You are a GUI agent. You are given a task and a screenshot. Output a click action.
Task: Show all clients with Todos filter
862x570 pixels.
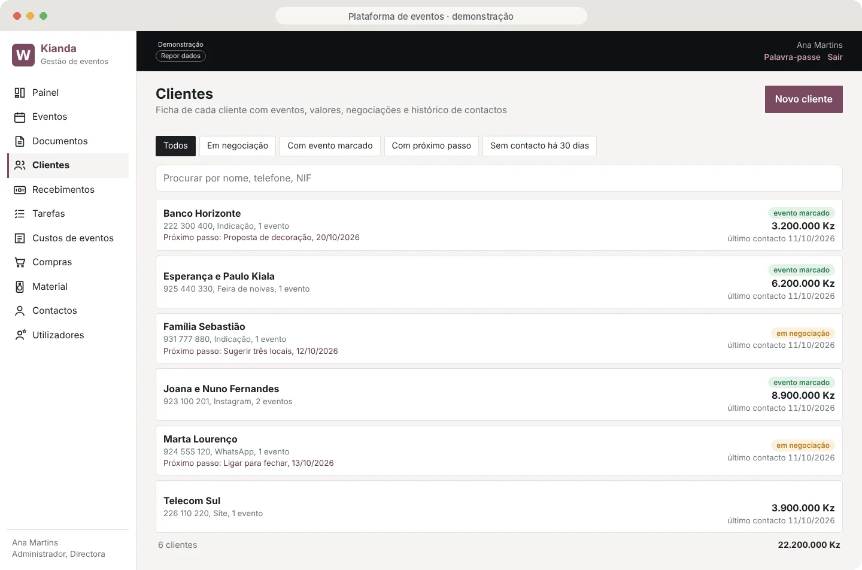175,146
